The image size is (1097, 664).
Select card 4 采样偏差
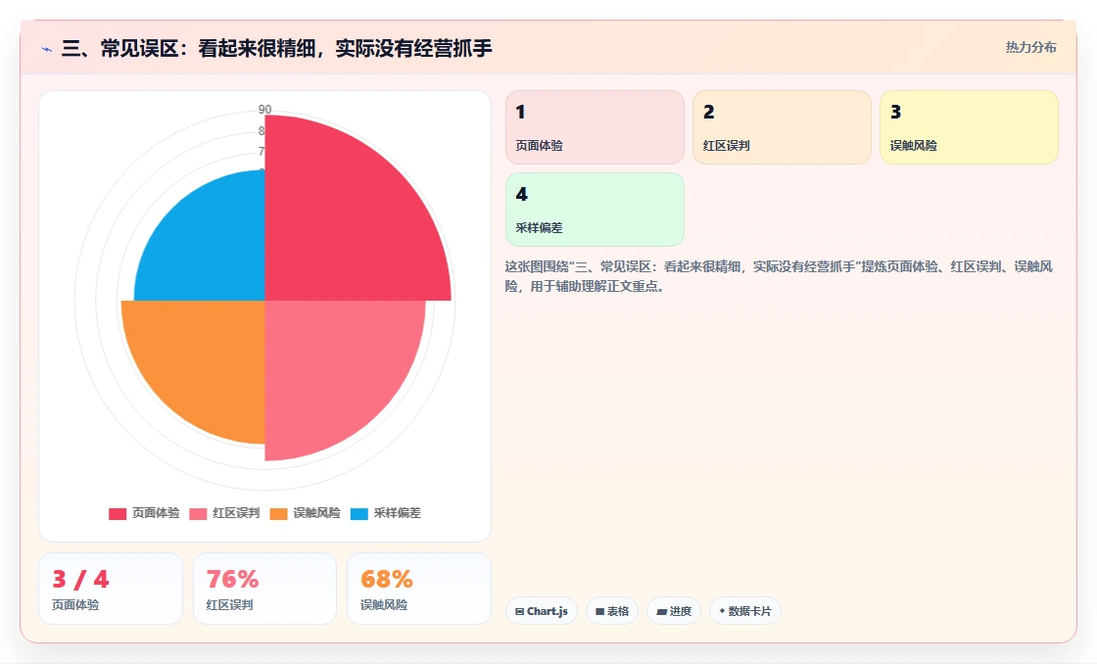pos(595,210)
